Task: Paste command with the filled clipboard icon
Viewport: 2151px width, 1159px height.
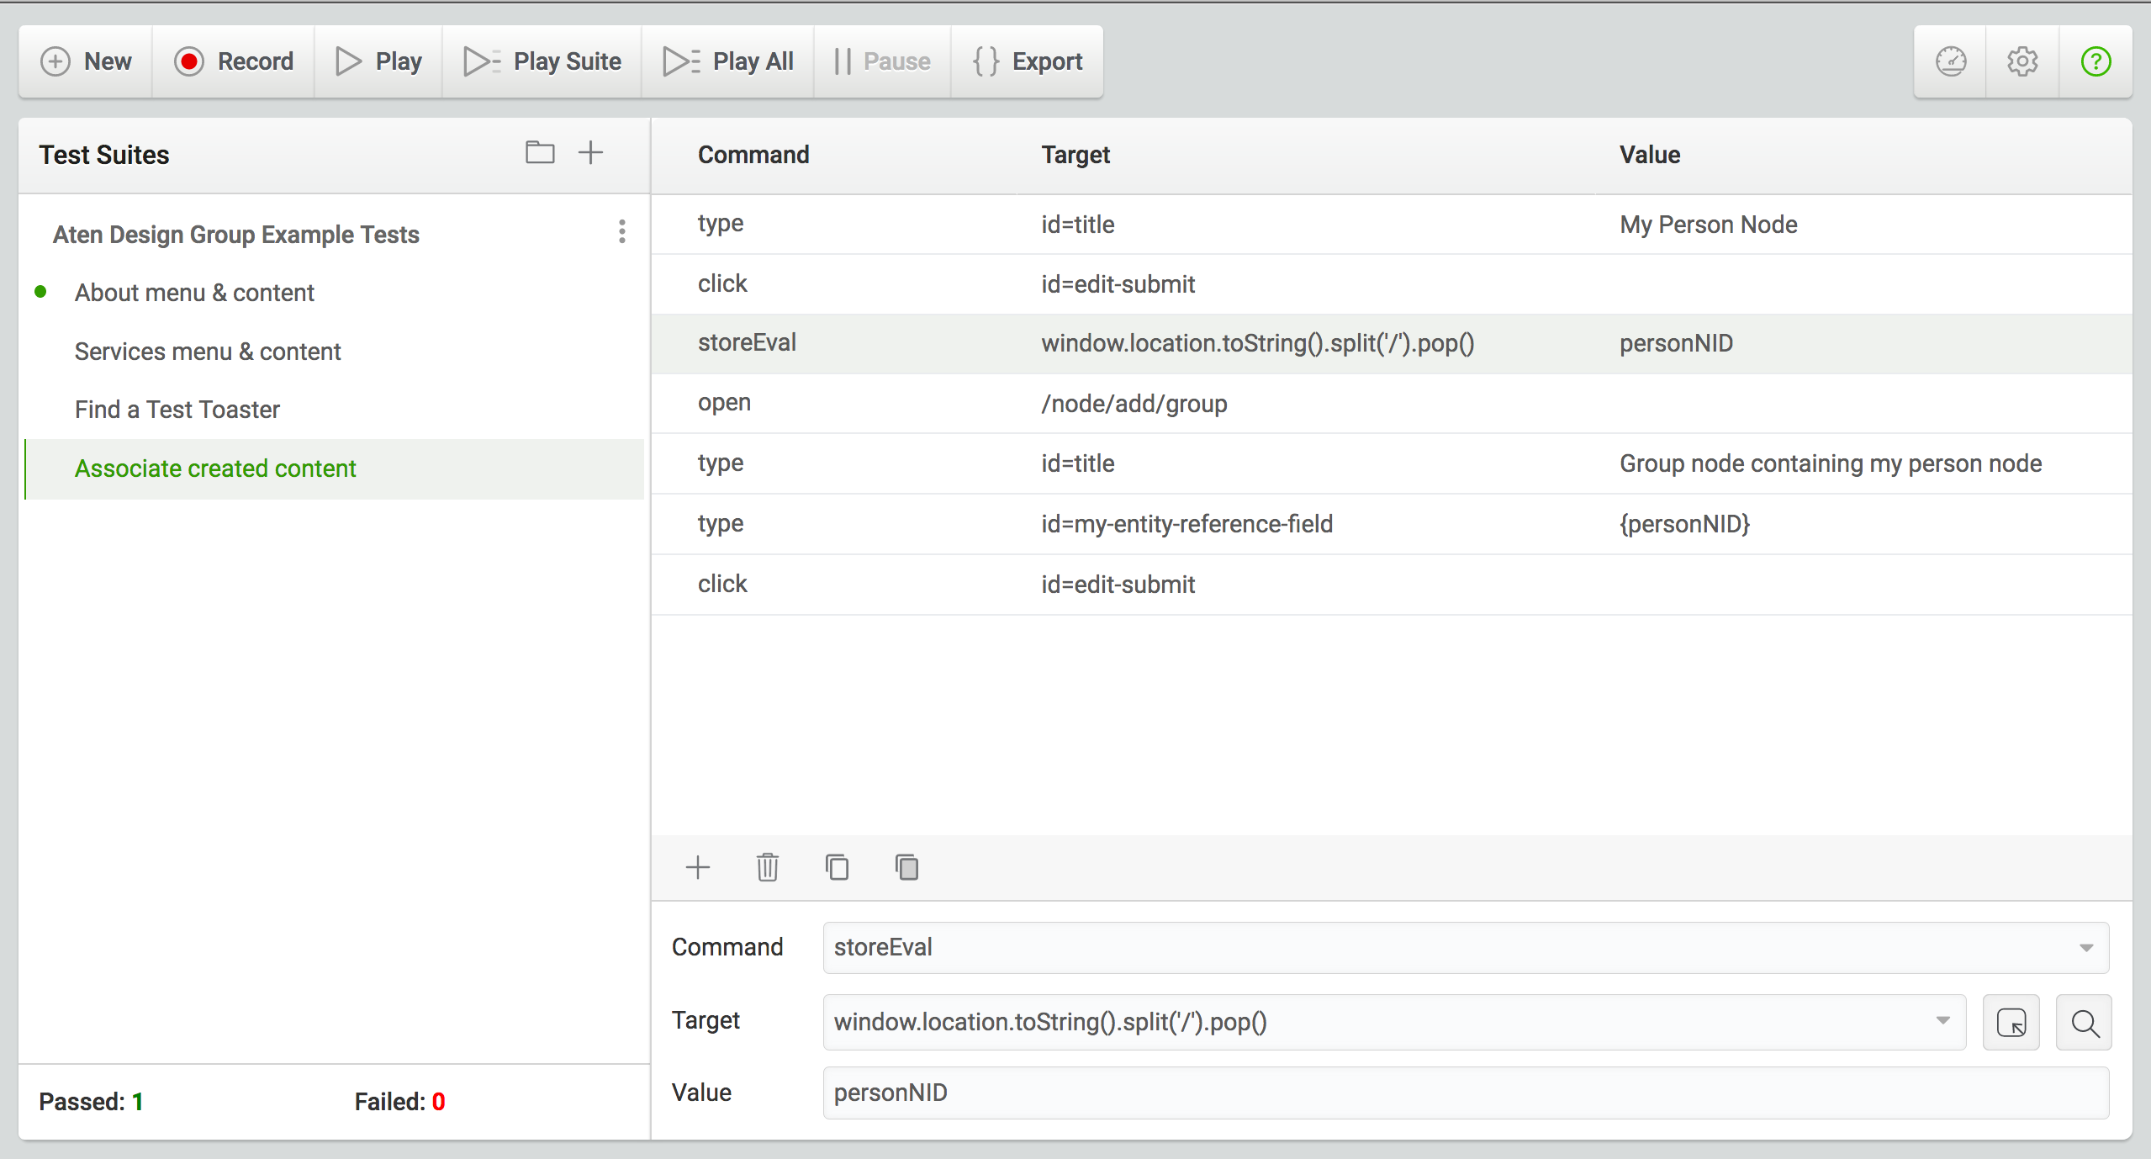Action: pos(907,867)
